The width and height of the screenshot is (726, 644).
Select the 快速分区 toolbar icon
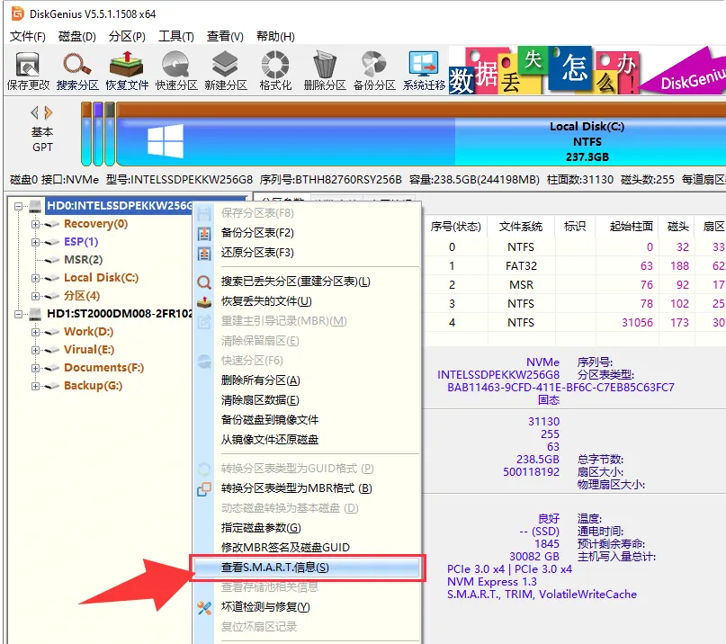176,70
